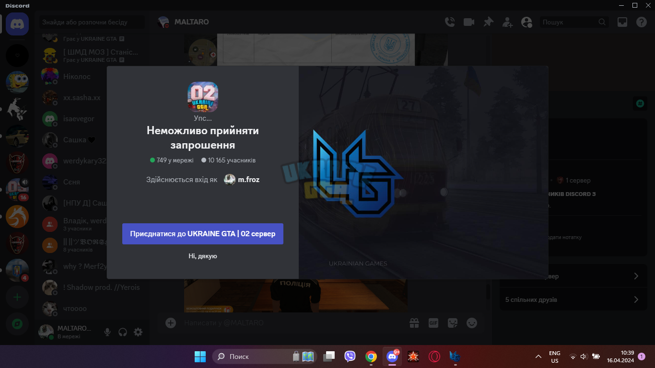The height and width of the screenshot is (368, 655).
Task: Click the m.froz account name
Action: point(248,180)
